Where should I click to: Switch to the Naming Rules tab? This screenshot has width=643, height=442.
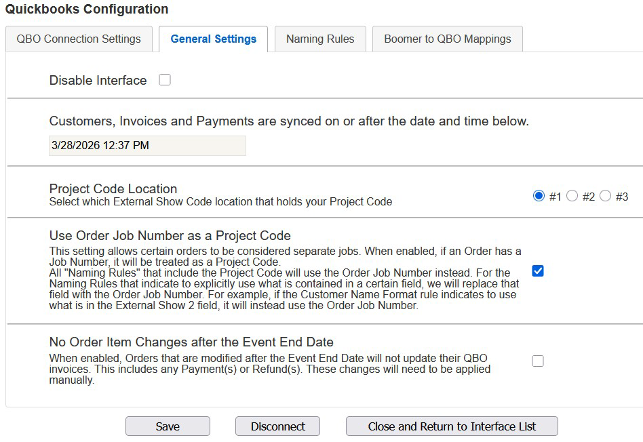pyautogui.click(x=320, y=39)
